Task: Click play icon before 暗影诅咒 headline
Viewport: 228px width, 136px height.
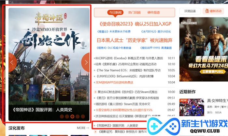Action: pyautogui.click(x=95, y=132)
